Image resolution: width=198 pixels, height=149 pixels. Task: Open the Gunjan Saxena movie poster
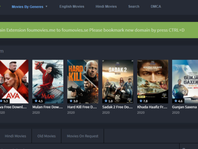pyautogui.click(x=185, y=82)
